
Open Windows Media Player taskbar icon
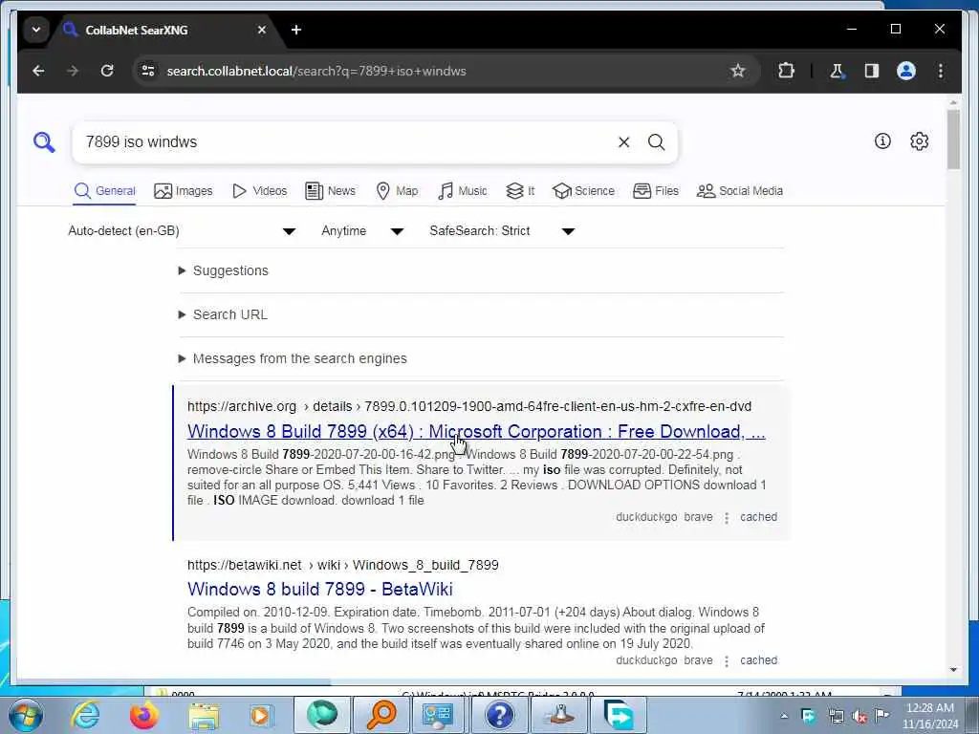[x=262, y=715]
